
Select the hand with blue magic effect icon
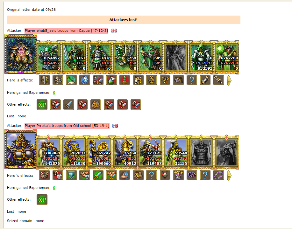click(x=125, y=175)
